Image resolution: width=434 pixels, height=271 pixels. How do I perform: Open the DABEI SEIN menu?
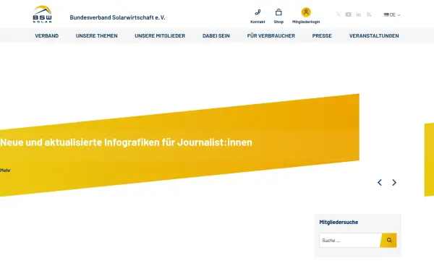216,35
